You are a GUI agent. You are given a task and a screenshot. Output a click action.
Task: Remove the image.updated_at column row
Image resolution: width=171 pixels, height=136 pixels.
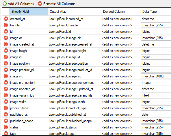(x=6, y=89)
